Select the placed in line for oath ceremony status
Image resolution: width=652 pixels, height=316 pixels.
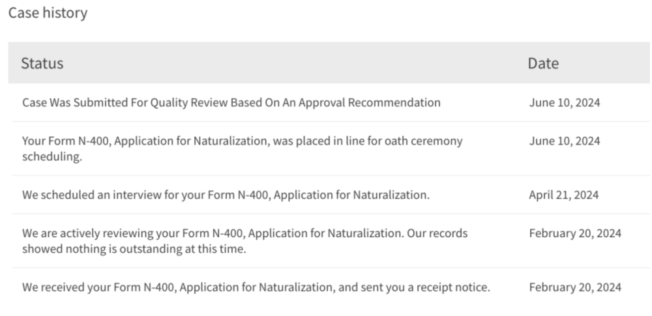click(x=243, y=149)
